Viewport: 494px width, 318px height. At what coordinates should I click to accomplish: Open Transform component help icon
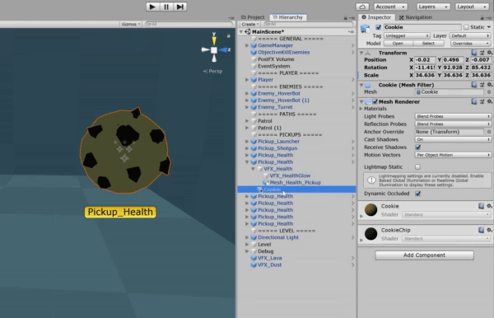(x=474, y=53)
